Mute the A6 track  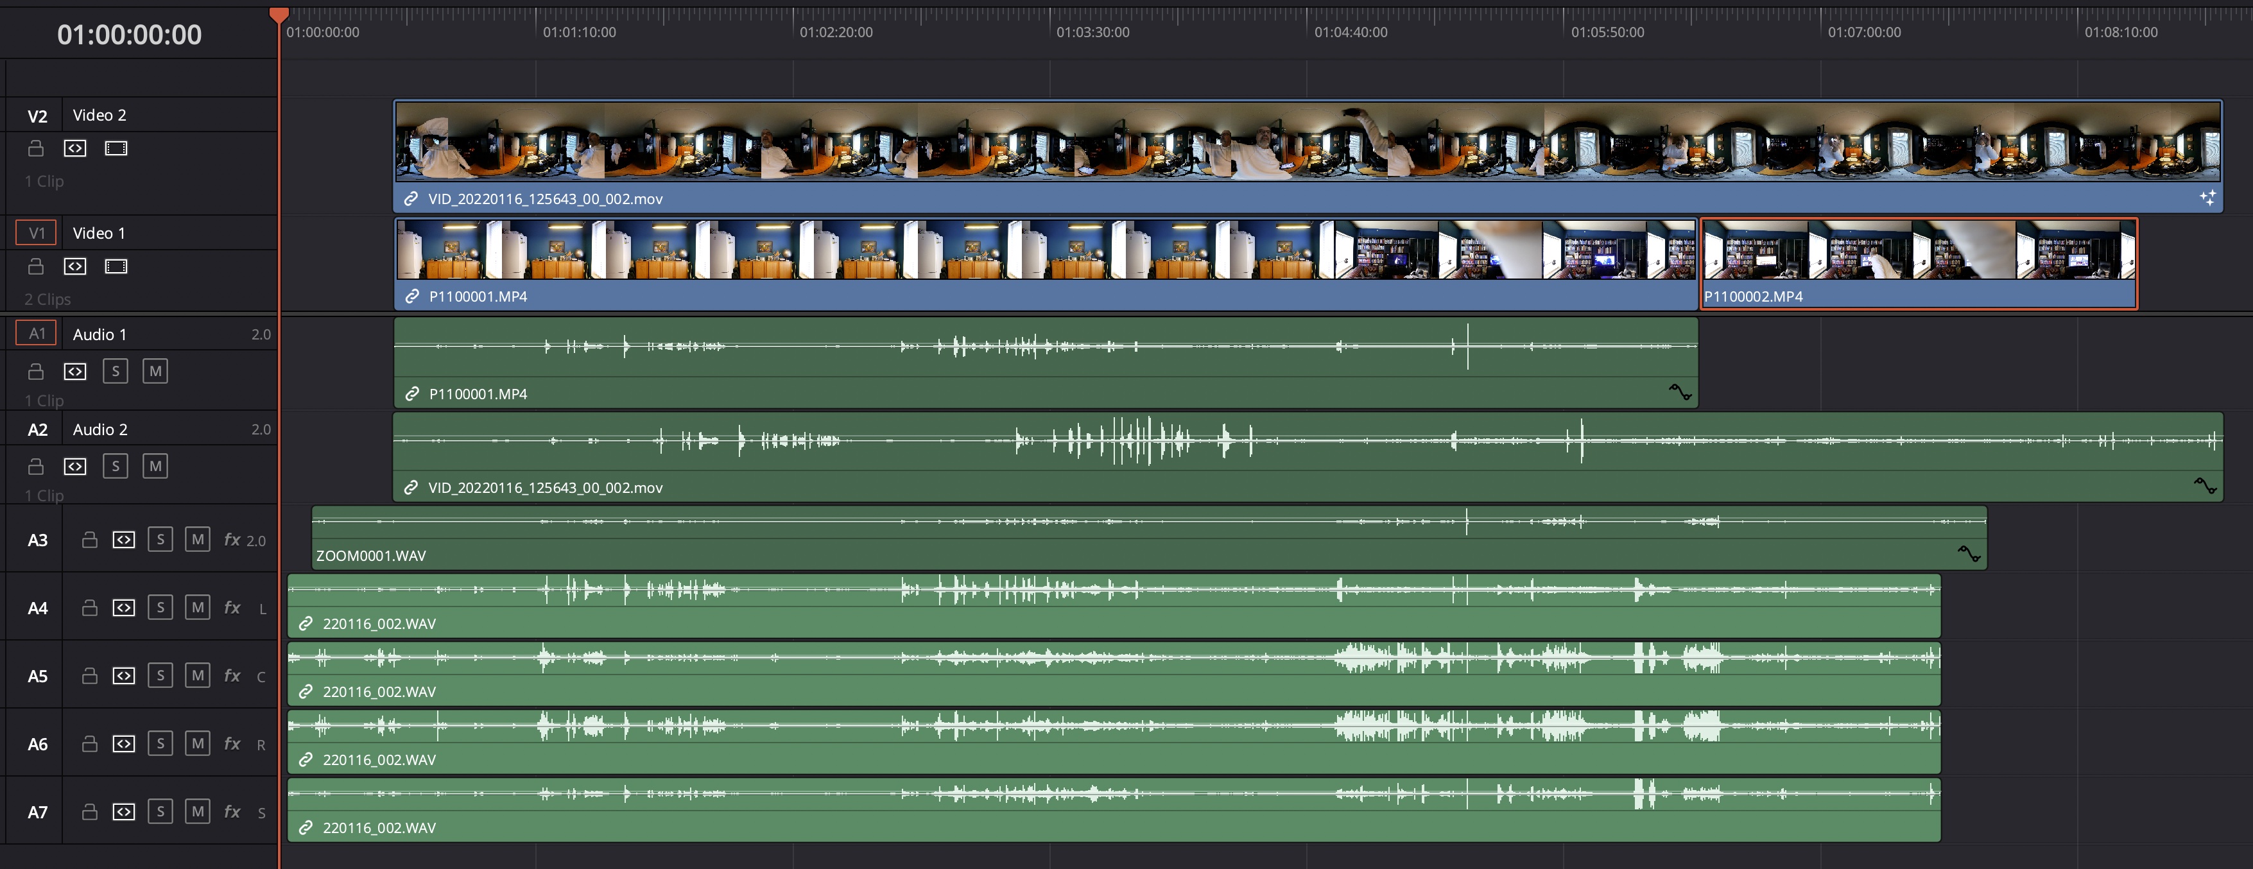coord(198,744)
